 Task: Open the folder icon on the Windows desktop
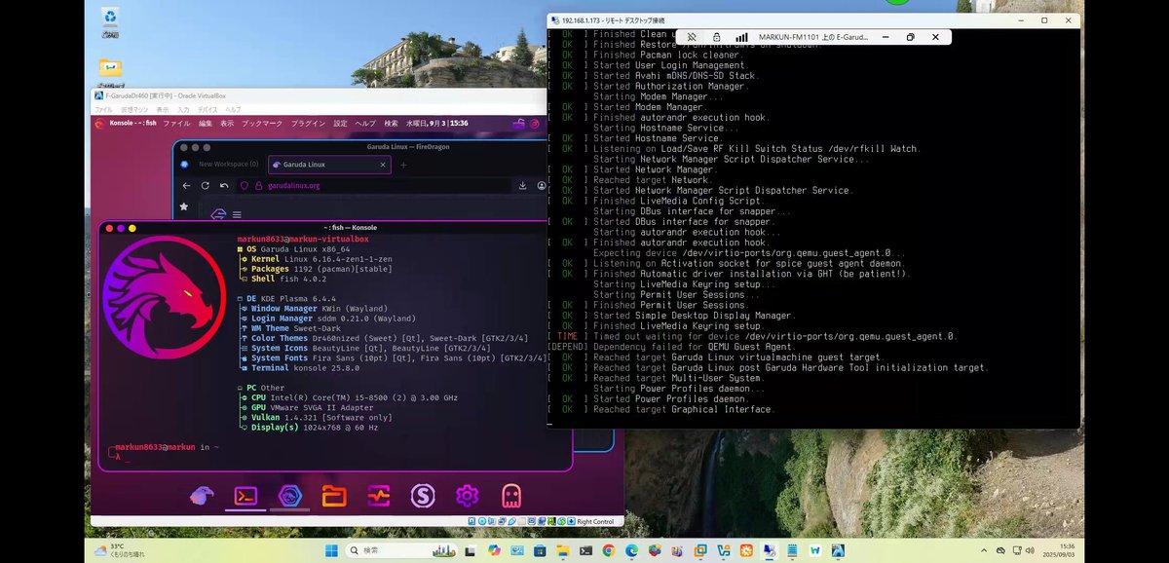pyautogui.click(x=110, y=73)
